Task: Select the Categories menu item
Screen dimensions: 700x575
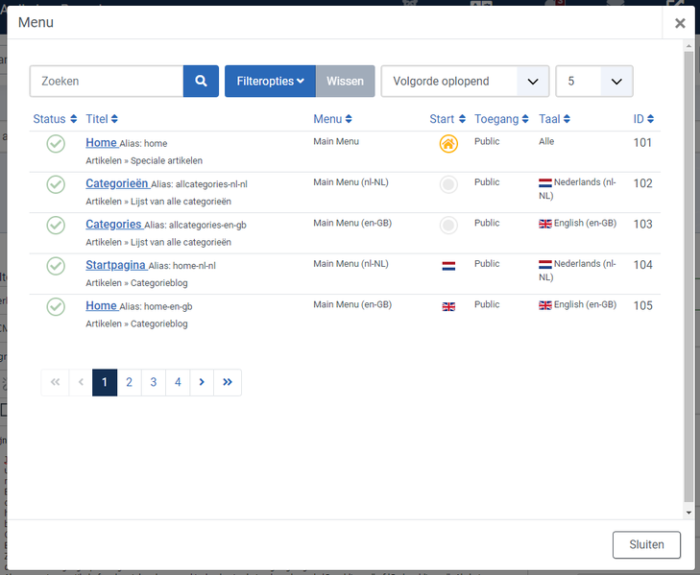Action: pos(114,224)
